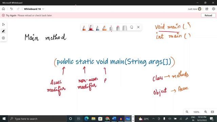Click the Just now save status

192,9
